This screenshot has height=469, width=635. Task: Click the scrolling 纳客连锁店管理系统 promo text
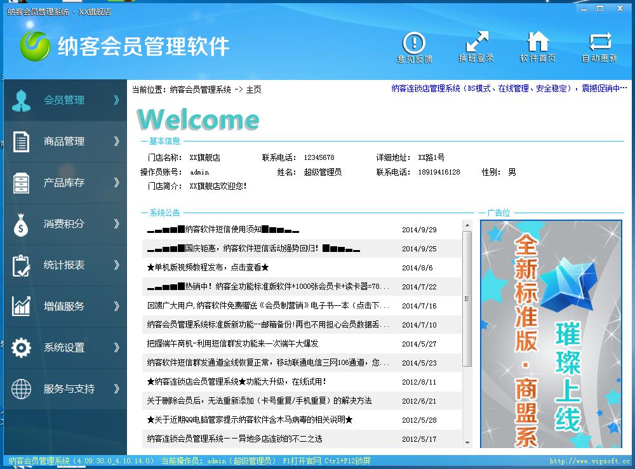[x=505, y=89]
